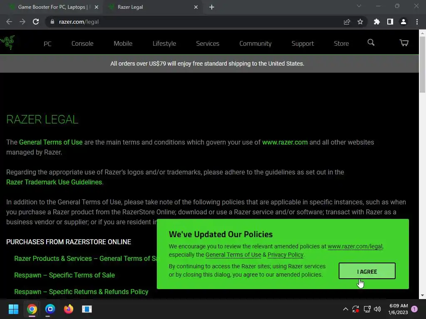This screenshot has width=426, height=319.
Task: Click the I AGREE button
Action: tap(367, 271)
